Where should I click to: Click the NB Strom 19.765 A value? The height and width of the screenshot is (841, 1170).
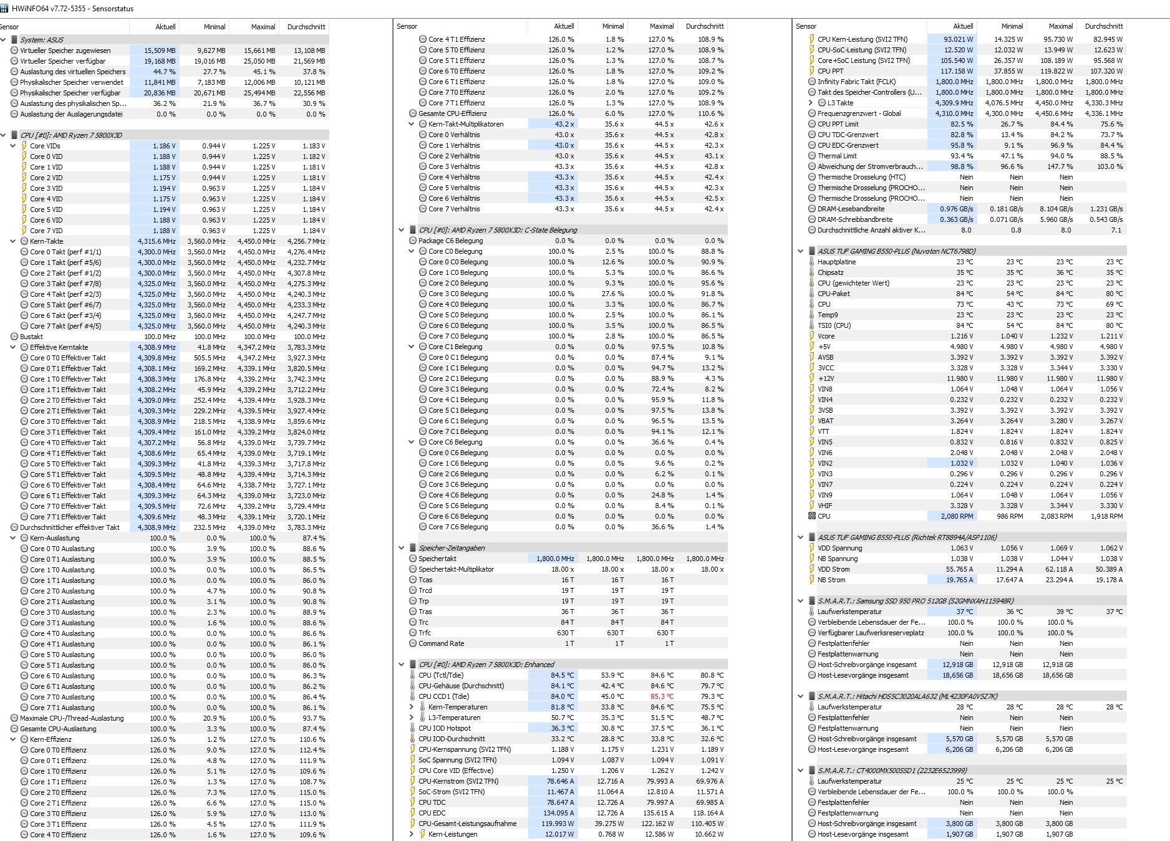coord(960,580)
